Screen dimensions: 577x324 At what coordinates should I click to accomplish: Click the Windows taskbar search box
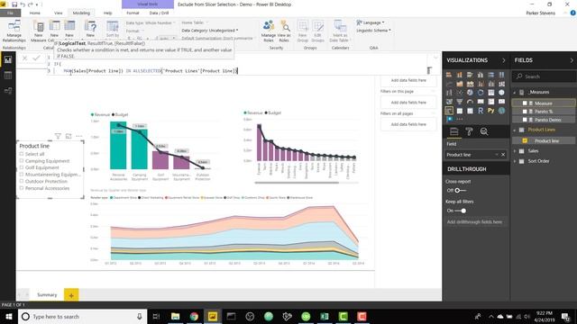[x=83, y=316]
